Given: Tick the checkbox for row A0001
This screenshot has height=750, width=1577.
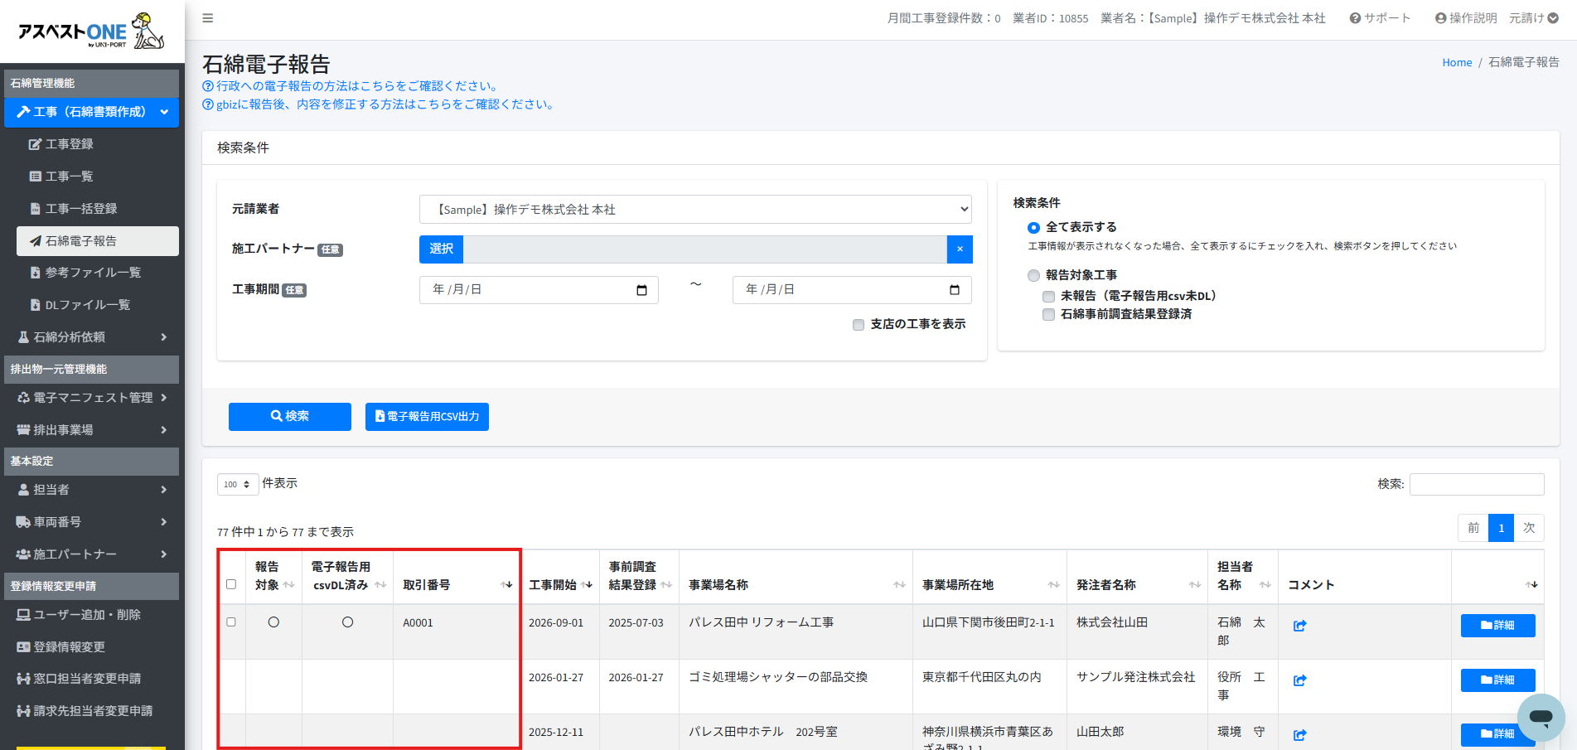Looking at the screenshot, I should 231,622.
